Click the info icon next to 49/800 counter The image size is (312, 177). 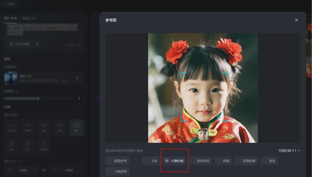click(78, 45)
